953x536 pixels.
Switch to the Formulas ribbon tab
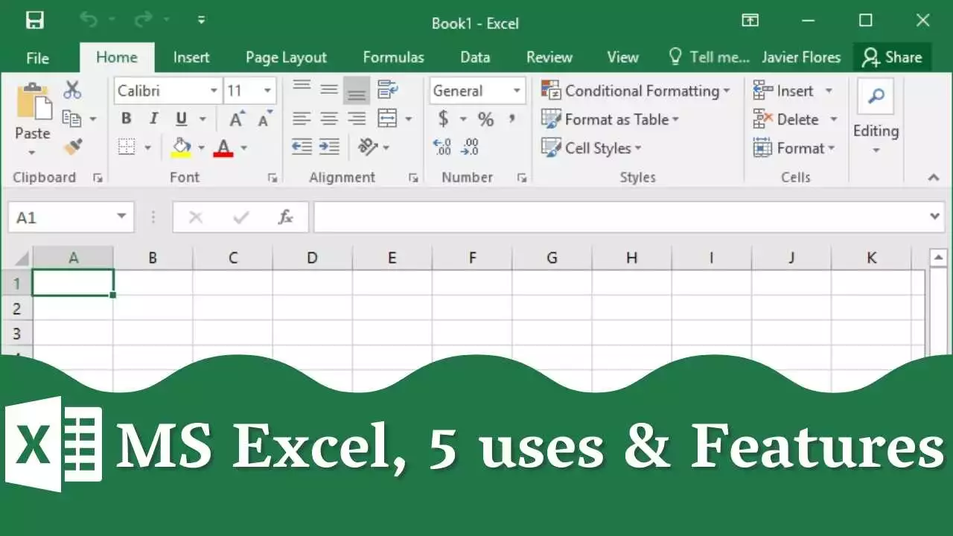click(x=393, y=57)
